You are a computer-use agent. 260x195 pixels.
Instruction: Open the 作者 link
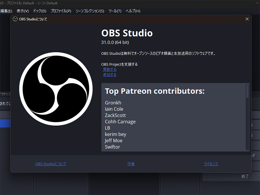click(131, 164)
